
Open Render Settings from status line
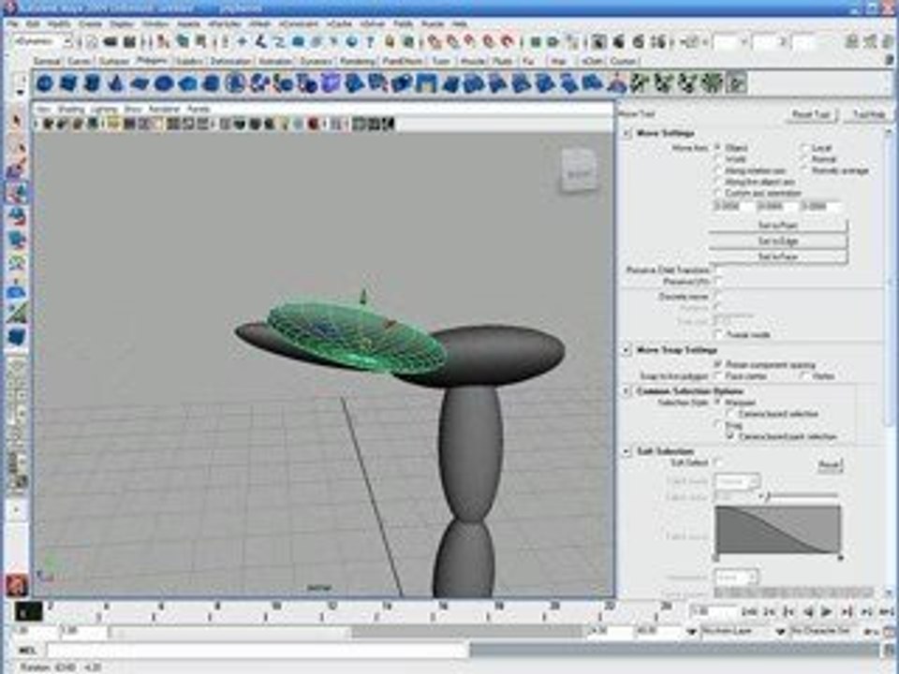pyautogui.click(x=658, y=41)
